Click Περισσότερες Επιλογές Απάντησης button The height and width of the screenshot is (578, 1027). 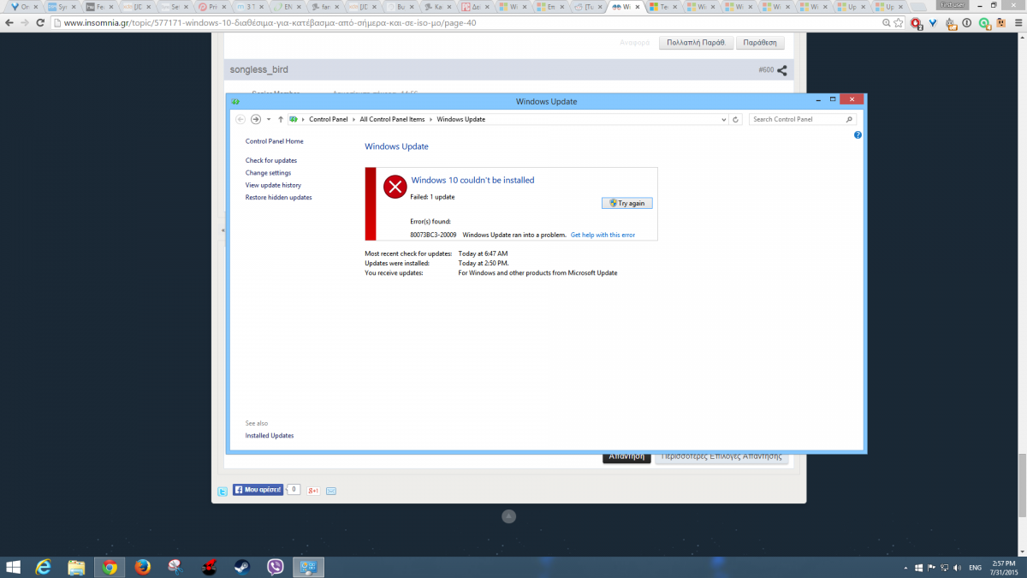tap(721, 457)
